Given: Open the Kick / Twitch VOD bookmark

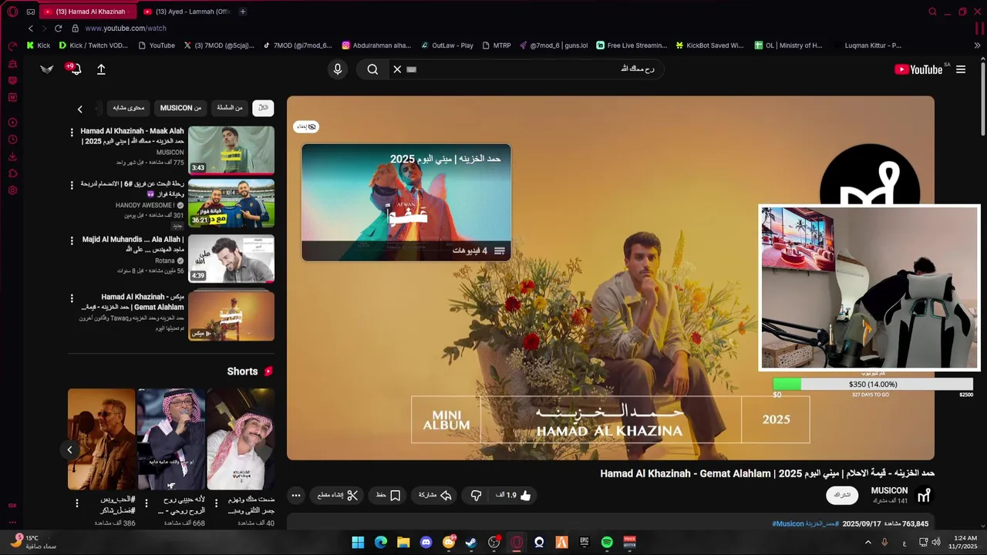Looking at the screenshot, I should [x=93, y=45].
